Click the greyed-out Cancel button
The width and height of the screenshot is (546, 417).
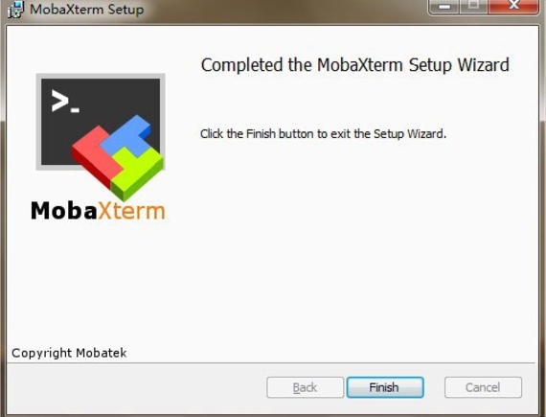click(x=483, y=387)
